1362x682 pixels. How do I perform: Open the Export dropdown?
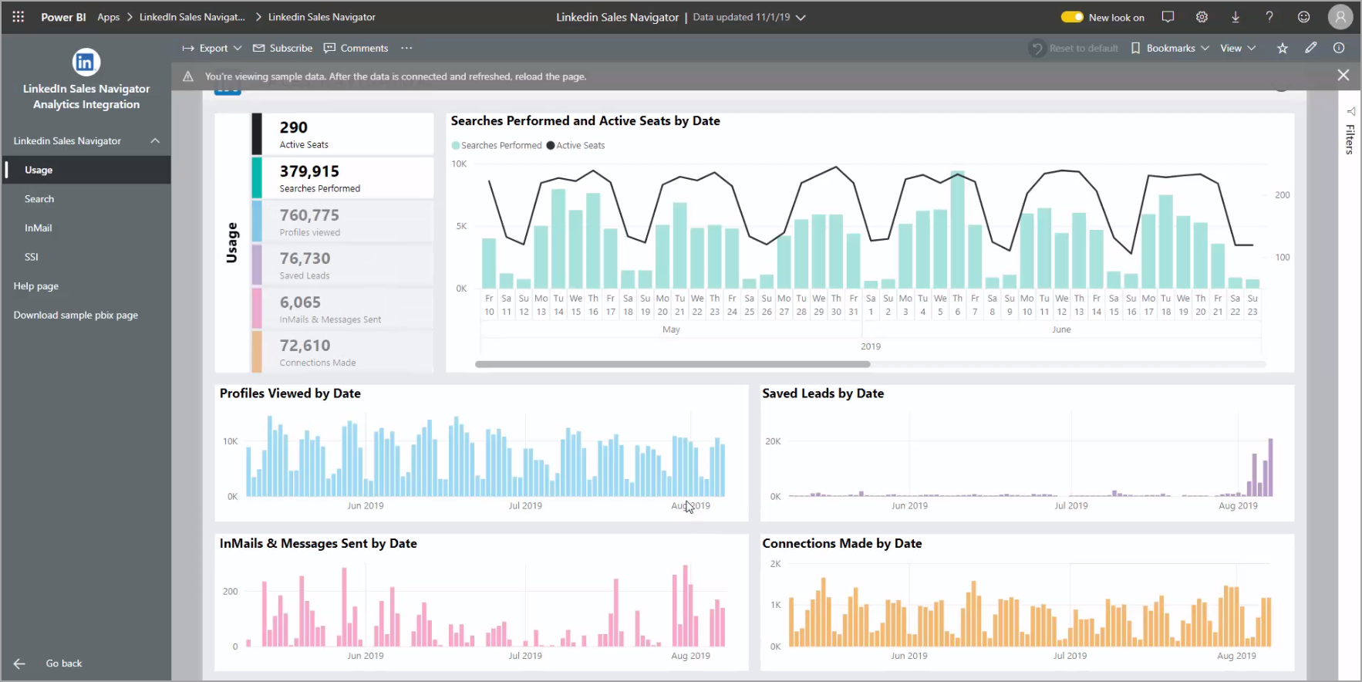pyautogui.click(x=212, y=48)
